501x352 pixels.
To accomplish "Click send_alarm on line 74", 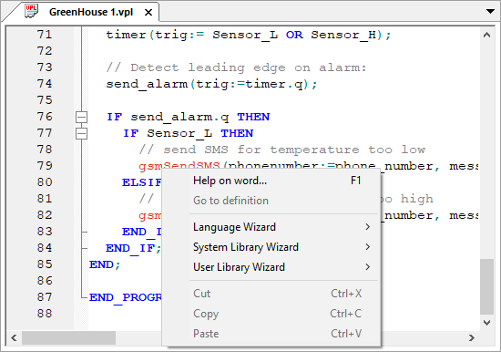I will point(147,85).
